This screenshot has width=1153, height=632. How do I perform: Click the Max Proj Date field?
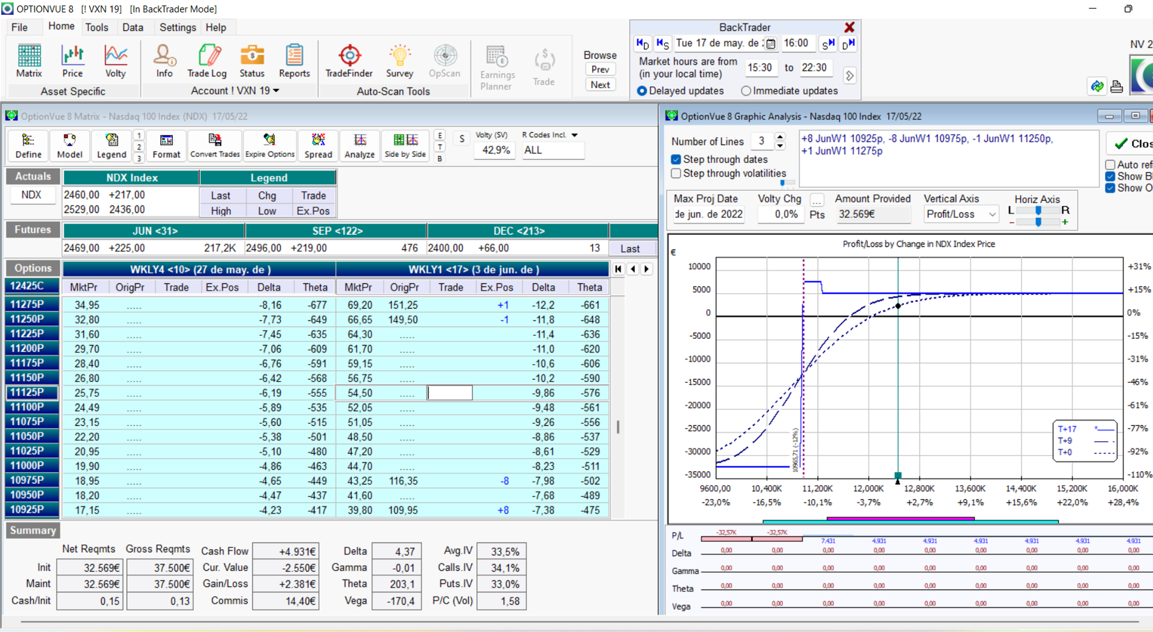tap(709, 214)
